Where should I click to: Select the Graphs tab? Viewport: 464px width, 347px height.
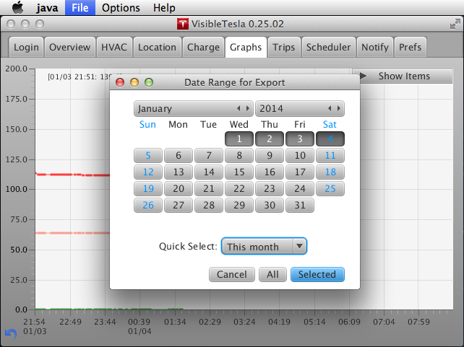point(246,47)
